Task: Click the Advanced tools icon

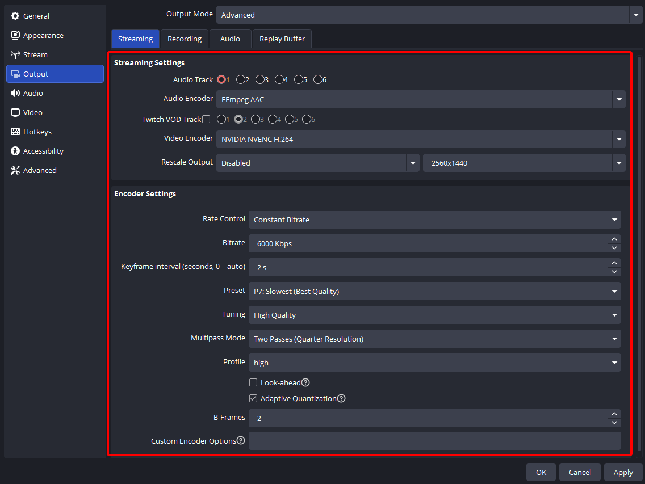Action: point(15,170)
